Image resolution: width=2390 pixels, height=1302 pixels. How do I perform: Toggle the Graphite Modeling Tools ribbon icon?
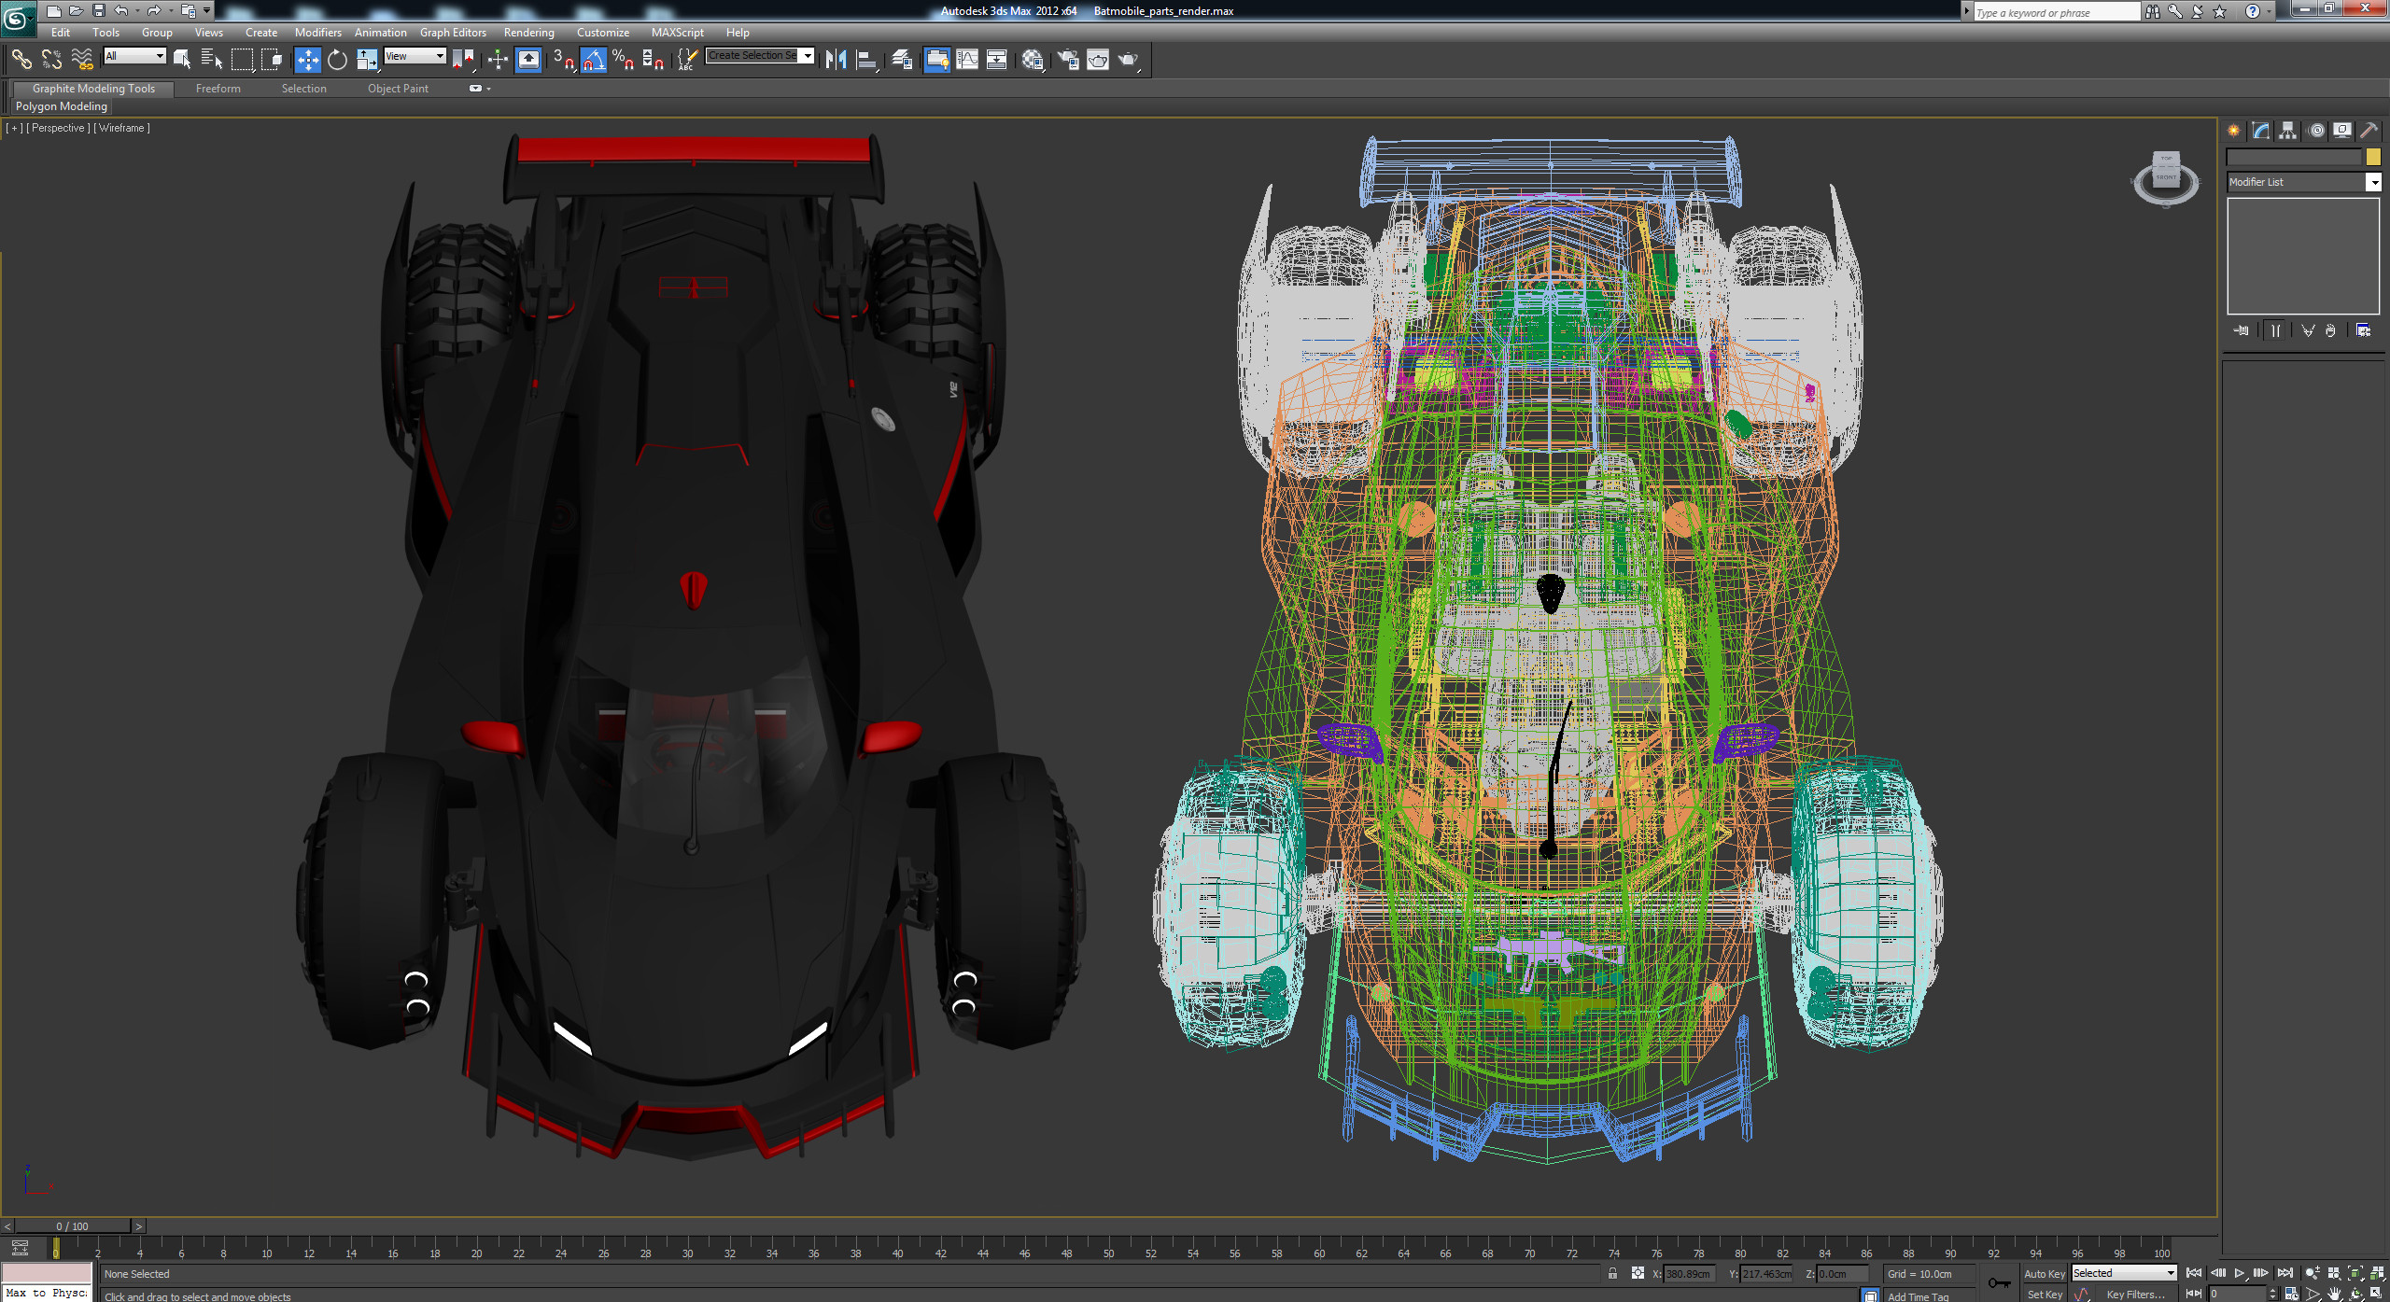[936, 60]
